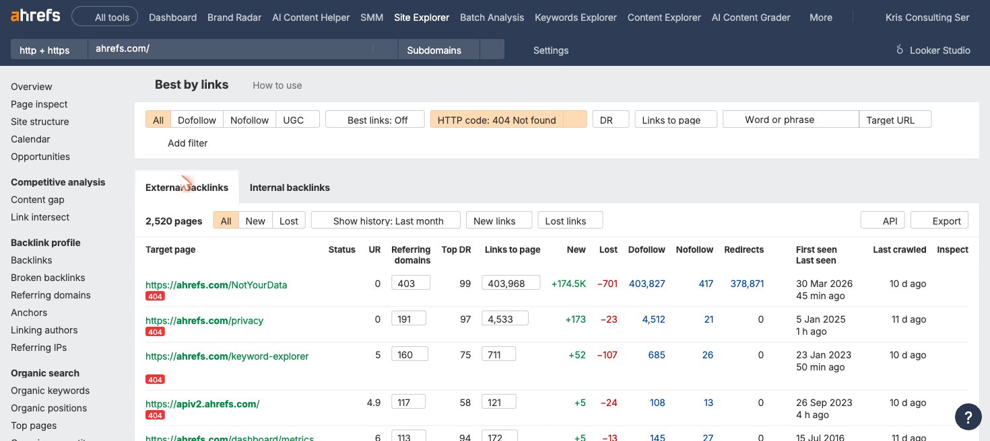Screen dimensions: 990x441
Task: Select All pages toggle beside 2,520 pages
Action: point(226,220)
